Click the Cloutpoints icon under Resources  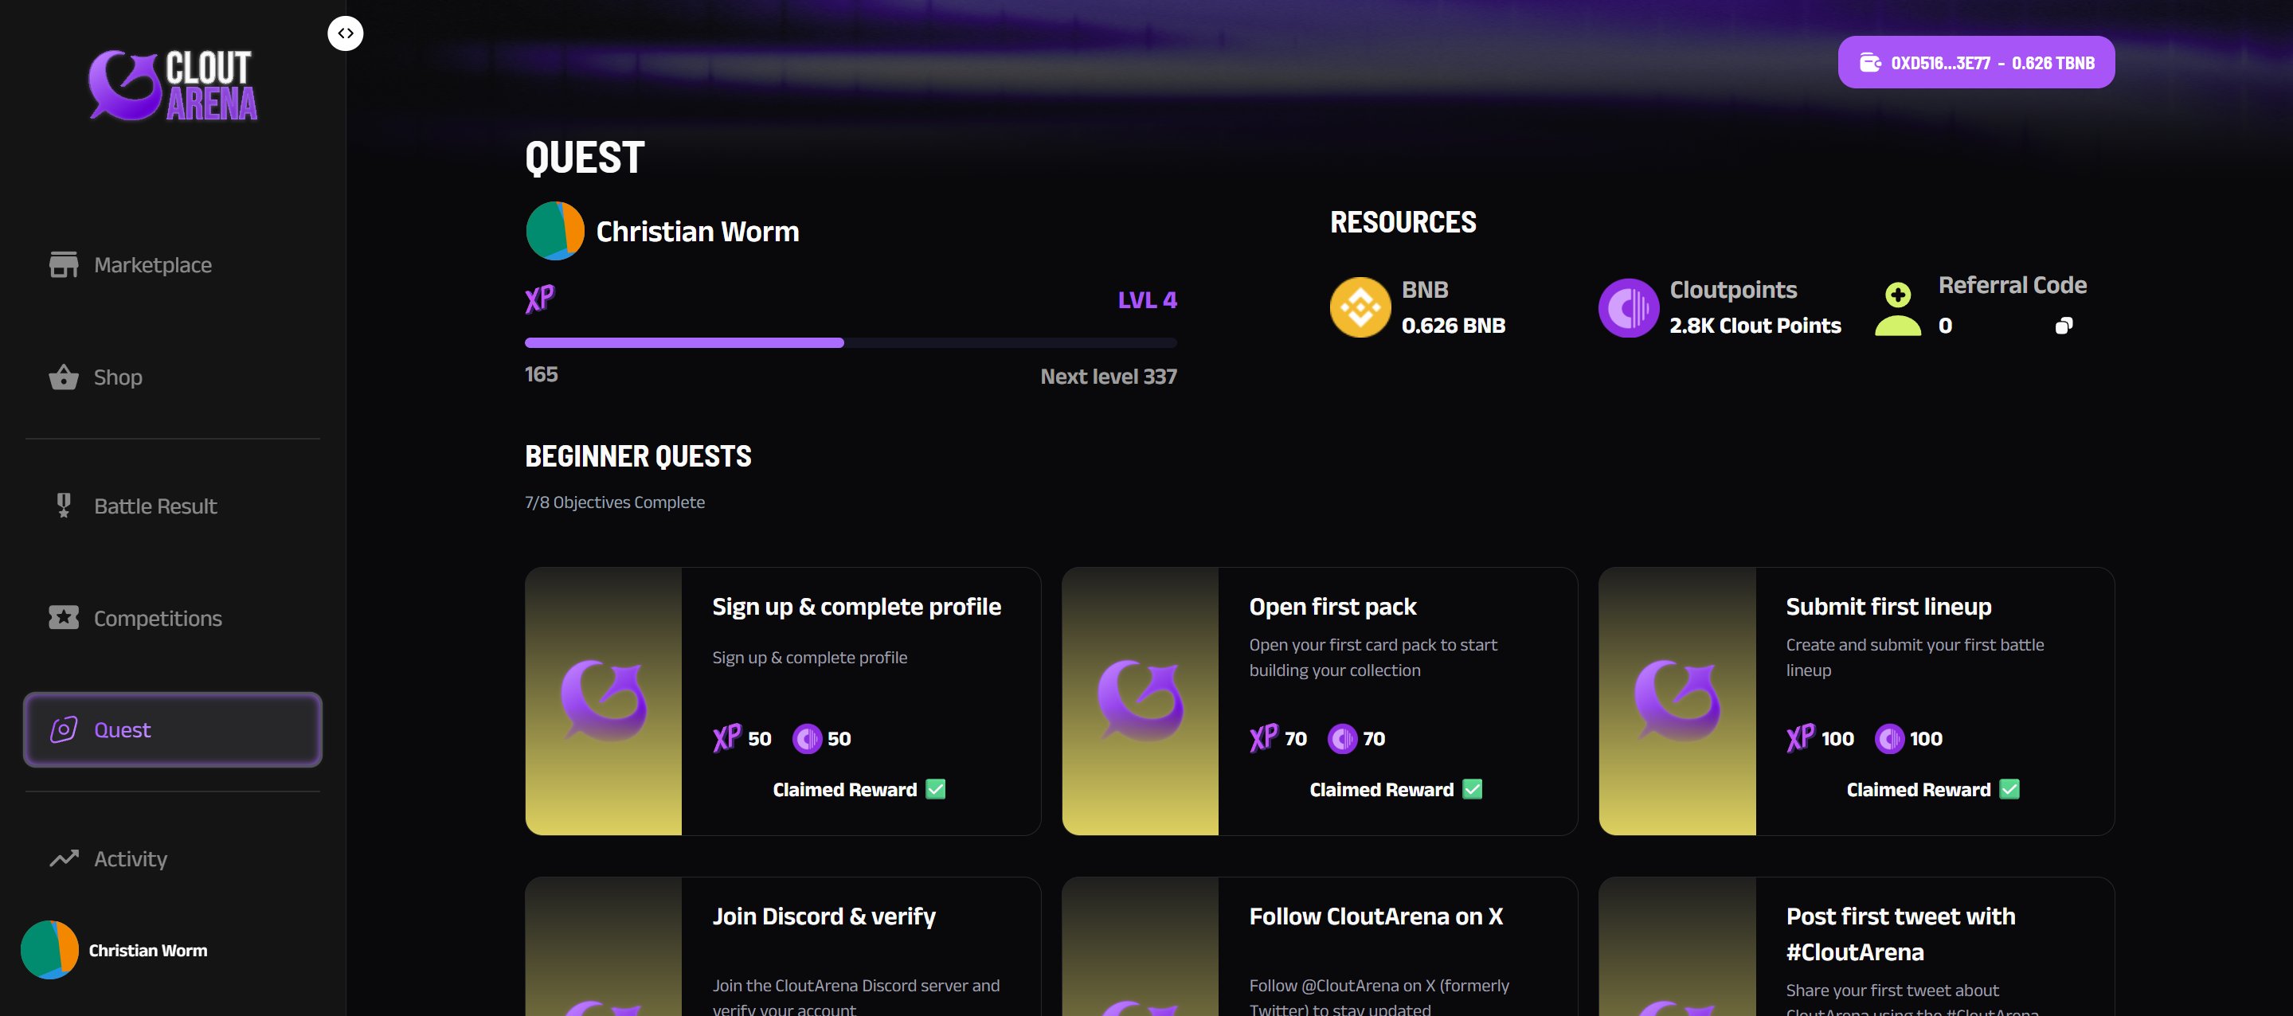[1628, 307]
